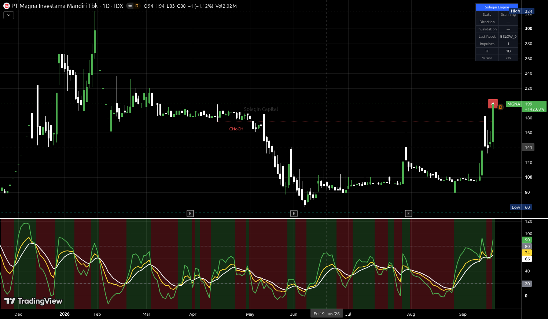Click the yellow 74 oscillator value label

point(527,253)
